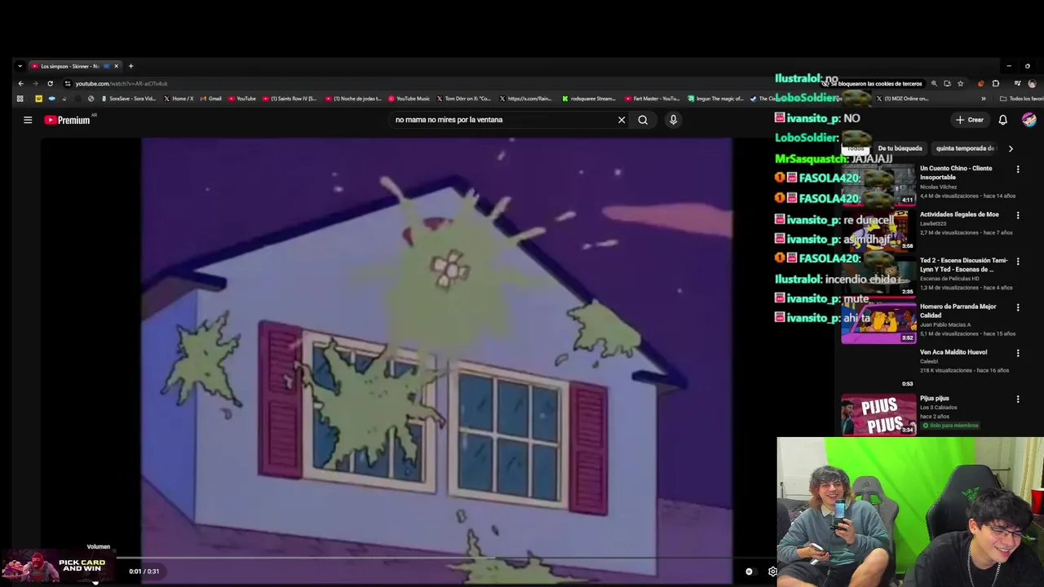Viewport: 1044px width, 587px height.
Task: Expand the tab search dropdown arrow
Action: pos(20,66)
